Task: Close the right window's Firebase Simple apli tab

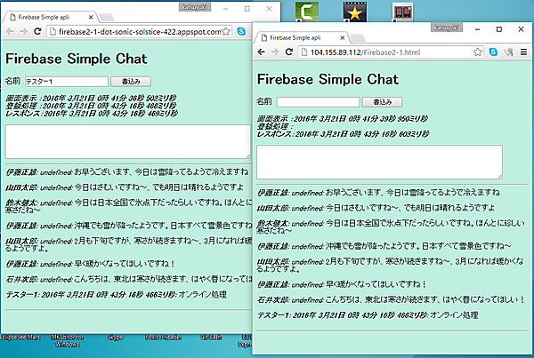Action: (343, 37)
